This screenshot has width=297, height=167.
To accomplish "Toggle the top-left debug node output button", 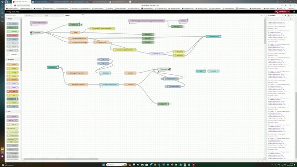I will 81,25.
